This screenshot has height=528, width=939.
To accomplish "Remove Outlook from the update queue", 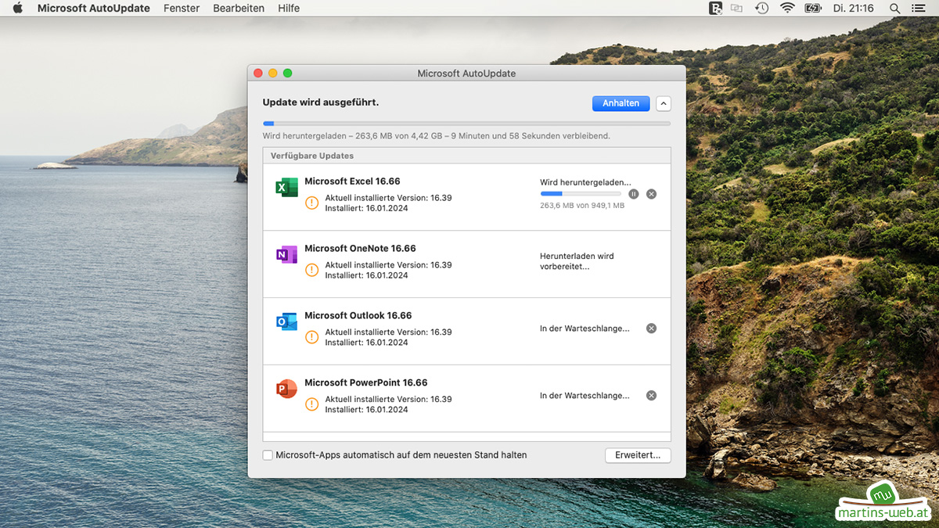I will (651, 329).
